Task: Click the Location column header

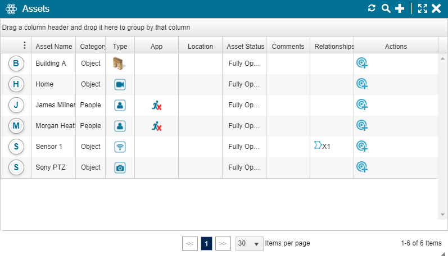Action: pos(200,47)
